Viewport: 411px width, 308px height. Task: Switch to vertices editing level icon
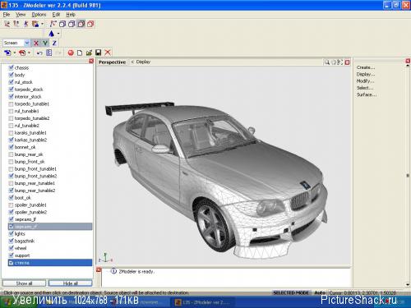(7, 24)
